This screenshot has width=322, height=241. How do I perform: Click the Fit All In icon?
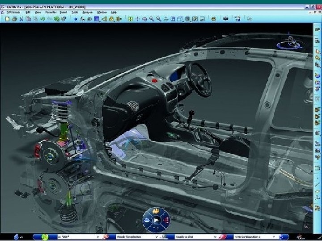coord(130,19)
